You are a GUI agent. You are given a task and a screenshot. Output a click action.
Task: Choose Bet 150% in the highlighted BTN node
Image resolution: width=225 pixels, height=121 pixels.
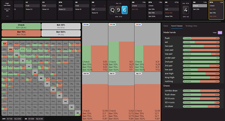[x=213, y=16]
